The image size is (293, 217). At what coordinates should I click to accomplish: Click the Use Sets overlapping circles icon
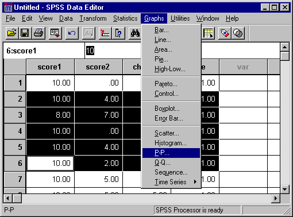(x=238, y=33)
